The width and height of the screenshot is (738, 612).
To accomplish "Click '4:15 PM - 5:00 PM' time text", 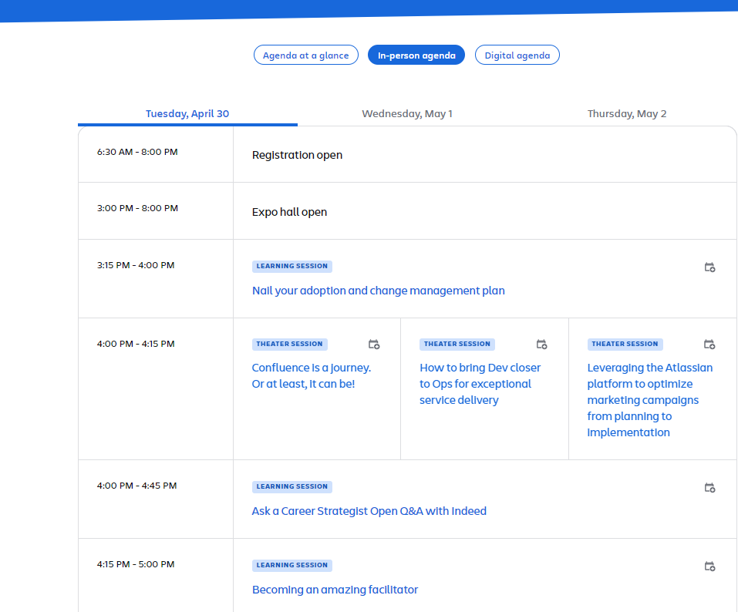I will [136, 564].
